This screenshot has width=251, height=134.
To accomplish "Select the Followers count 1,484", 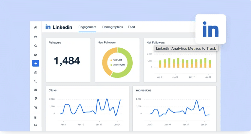I will coord(67,61).
